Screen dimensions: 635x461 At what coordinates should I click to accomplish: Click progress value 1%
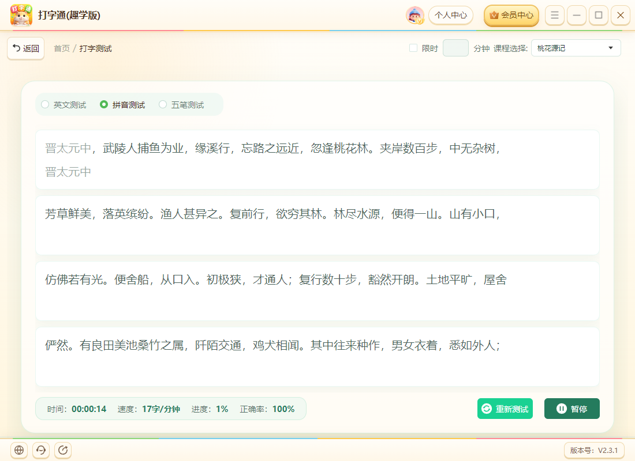pyautogui.click(x=222, y=409)
